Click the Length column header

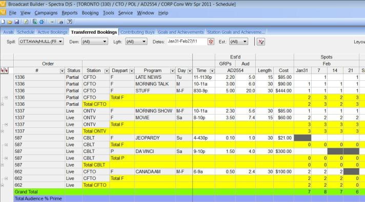coord(265,71)
